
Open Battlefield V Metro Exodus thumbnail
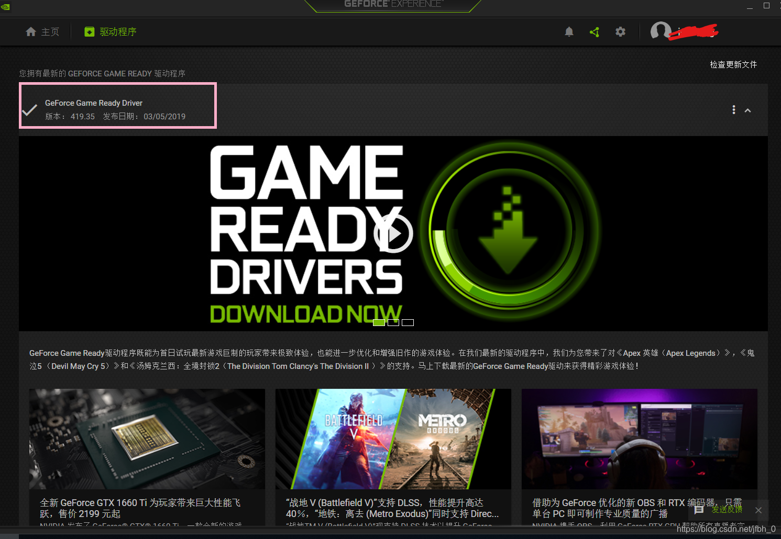tap(393, 439)
